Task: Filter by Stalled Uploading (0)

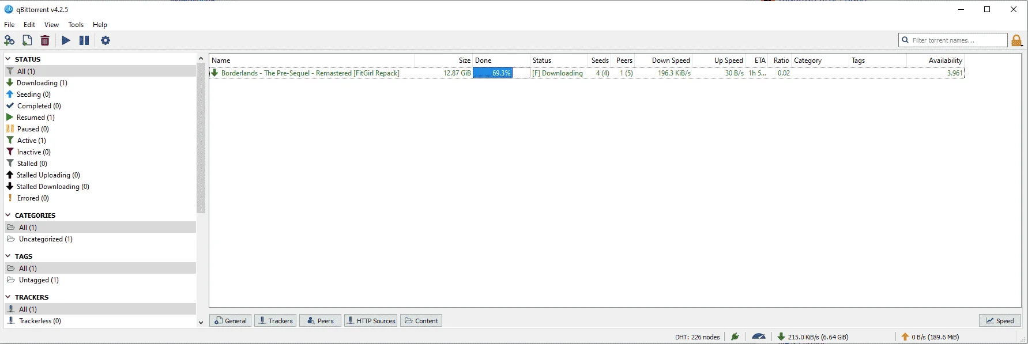Action: click(48, 175)
